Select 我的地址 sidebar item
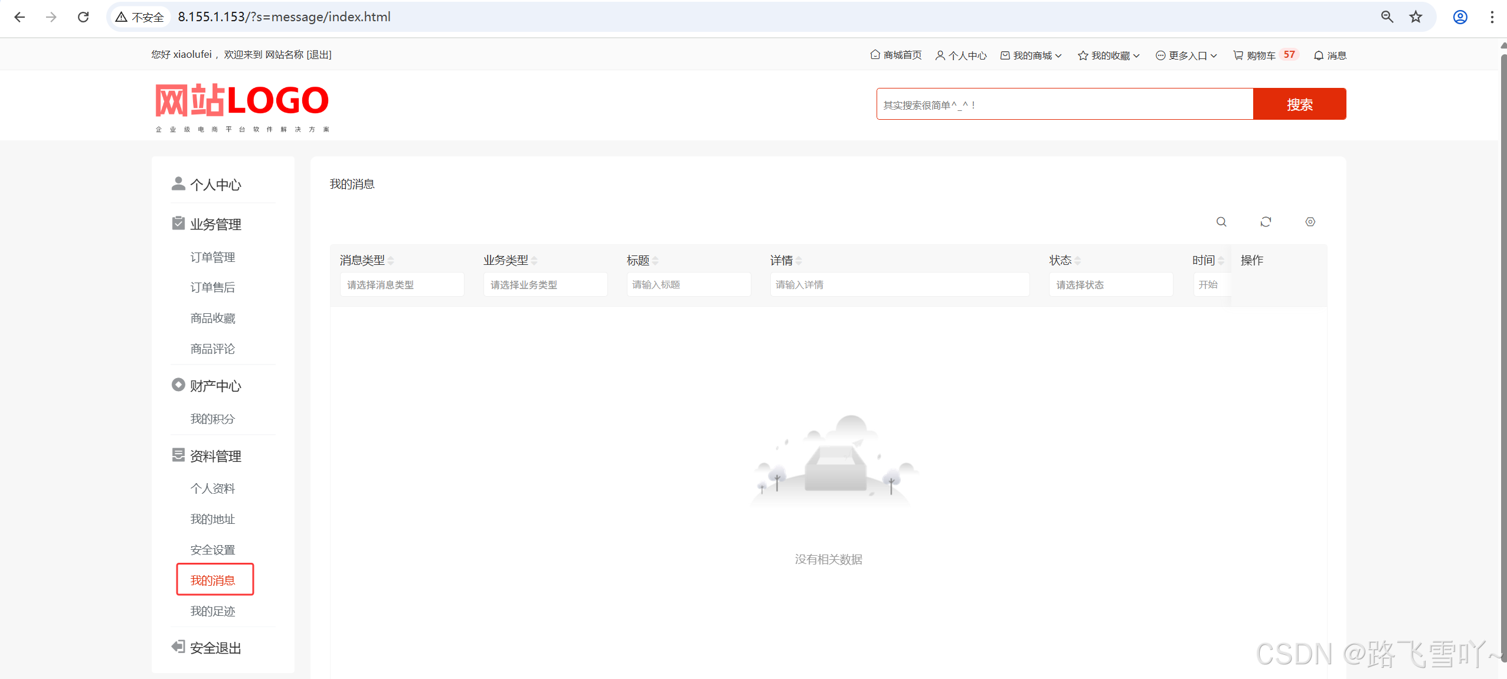The image size is (1507, 679). click(213, 519)
